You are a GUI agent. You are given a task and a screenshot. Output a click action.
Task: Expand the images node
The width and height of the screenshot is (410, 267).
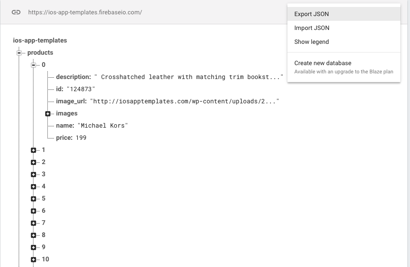pos(48,114)
